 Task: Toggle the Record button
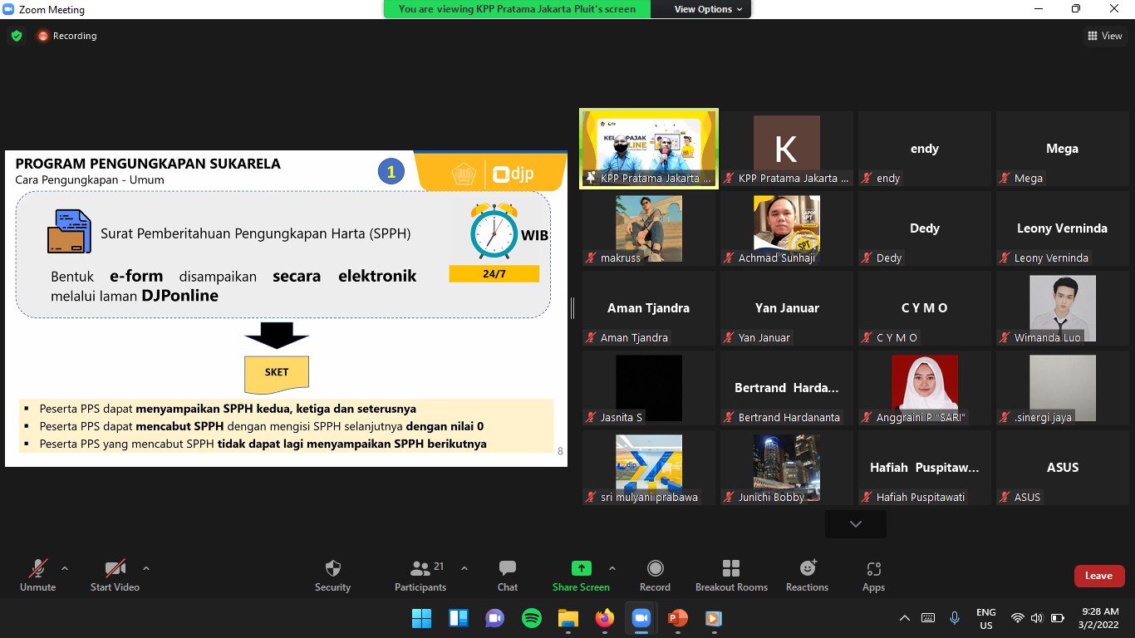655,576
